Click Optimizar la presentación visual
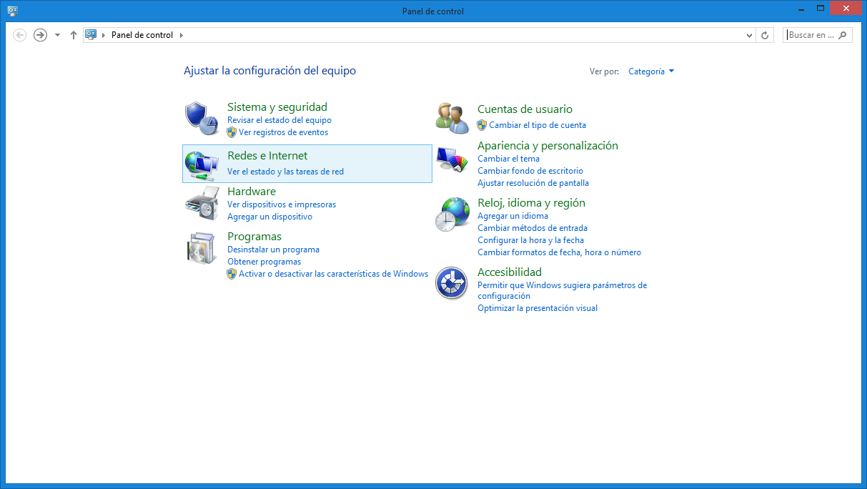The image size is (867, 489). click(x=537, y=308)
